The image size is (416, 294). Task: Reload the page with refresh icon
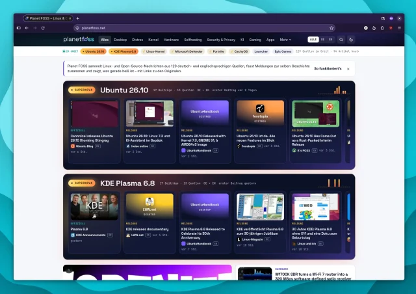point(43,28)
